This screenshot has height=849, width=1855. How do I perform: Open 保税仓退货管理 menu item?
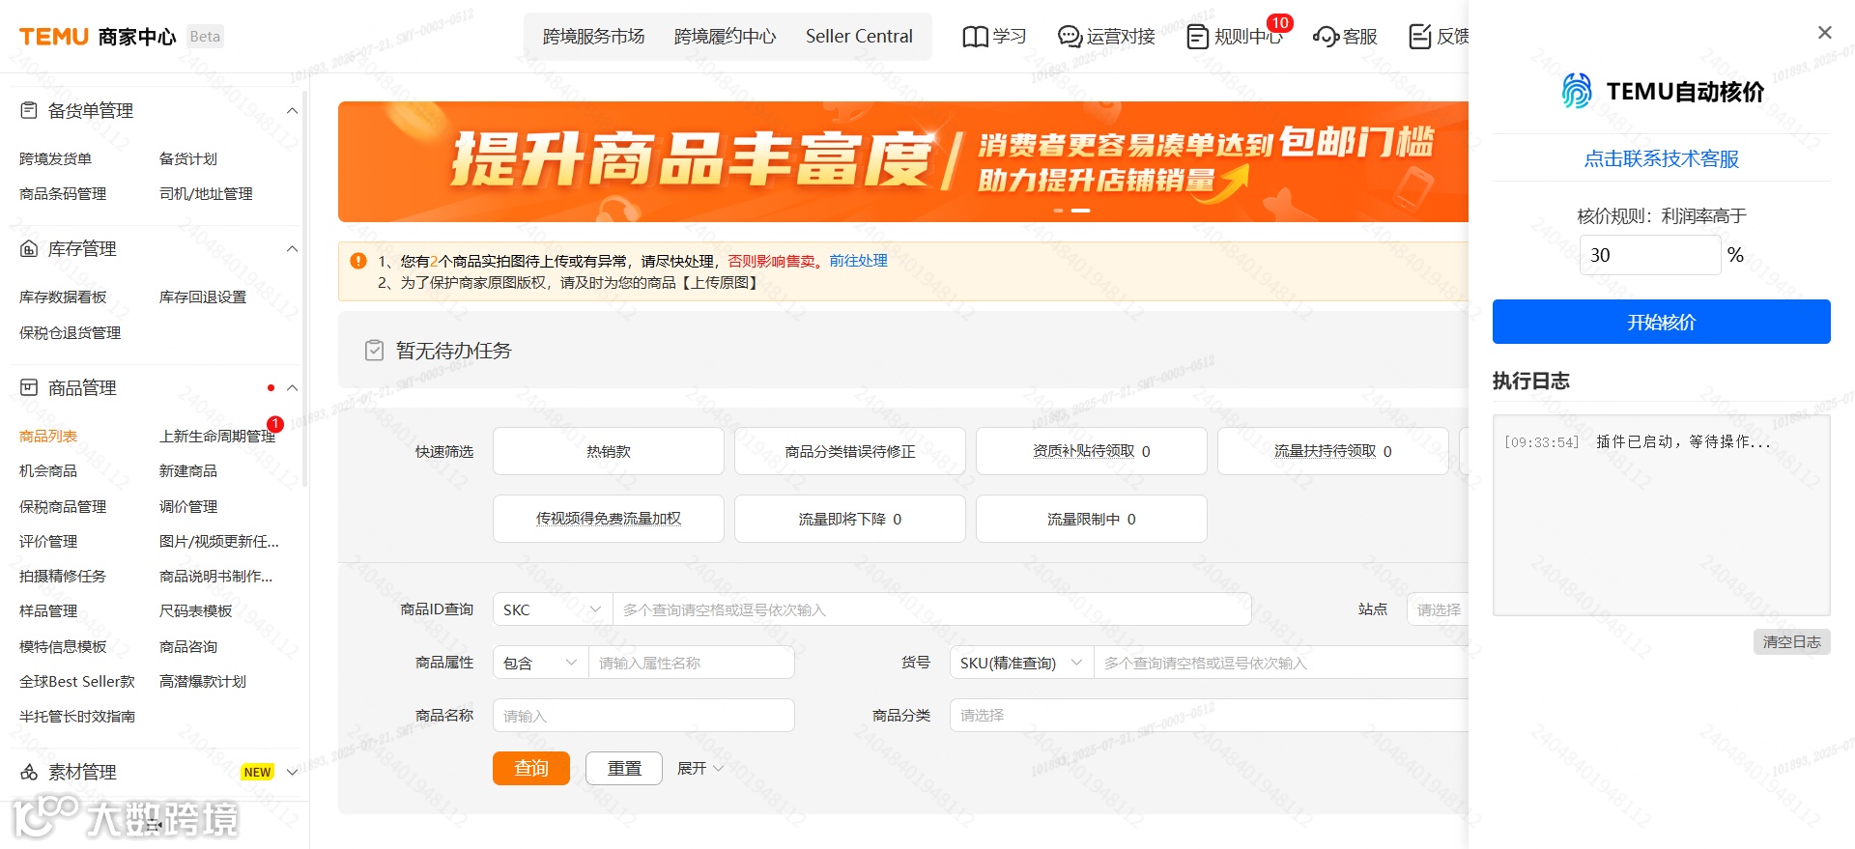coord(71,332)
